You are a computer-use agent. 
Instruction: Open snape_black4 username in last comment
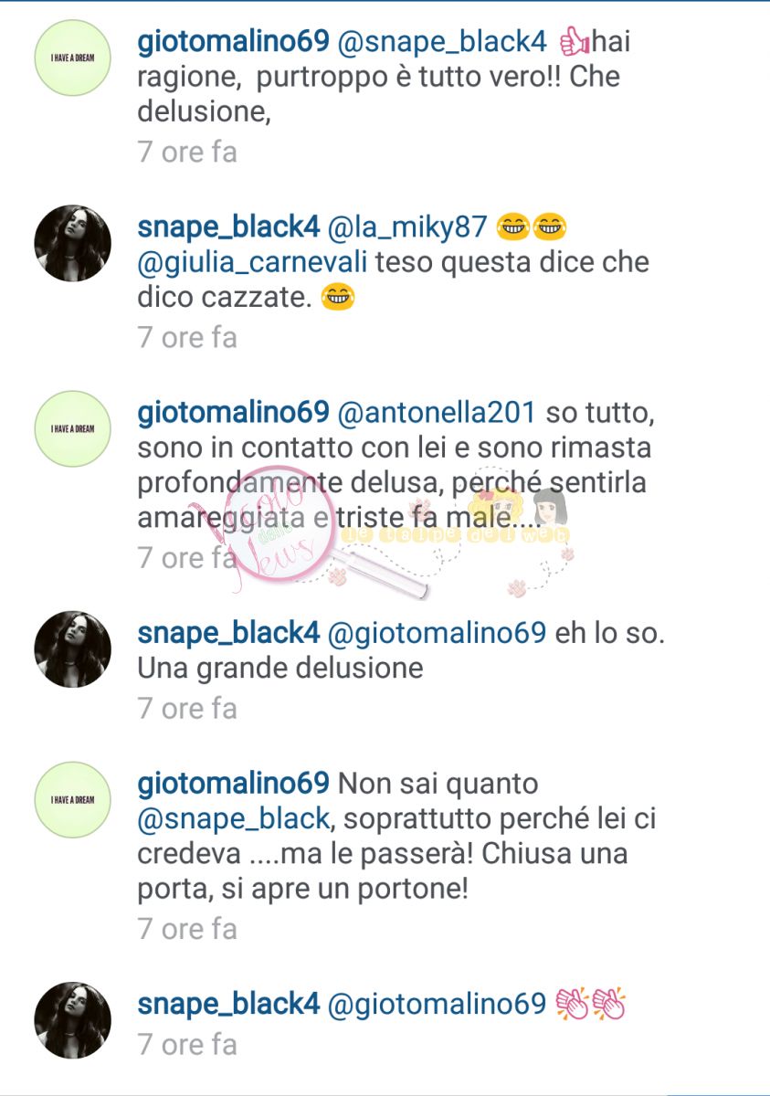click(x=228, y=1004)
